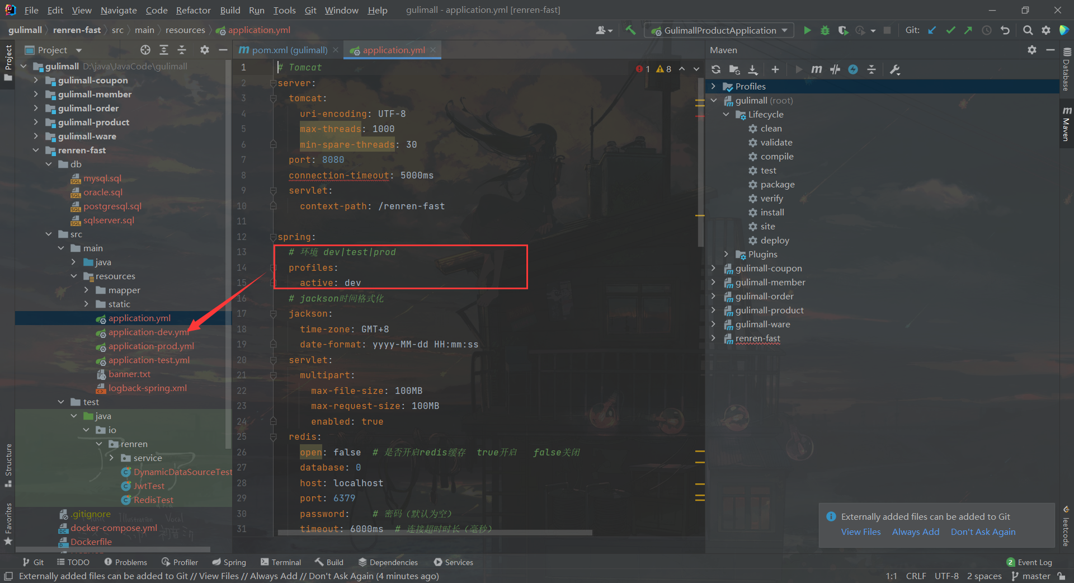The width and height of the screenshot is (1074, 583).
Task: Click the rollback undo icon
Action: [1005, 30]
